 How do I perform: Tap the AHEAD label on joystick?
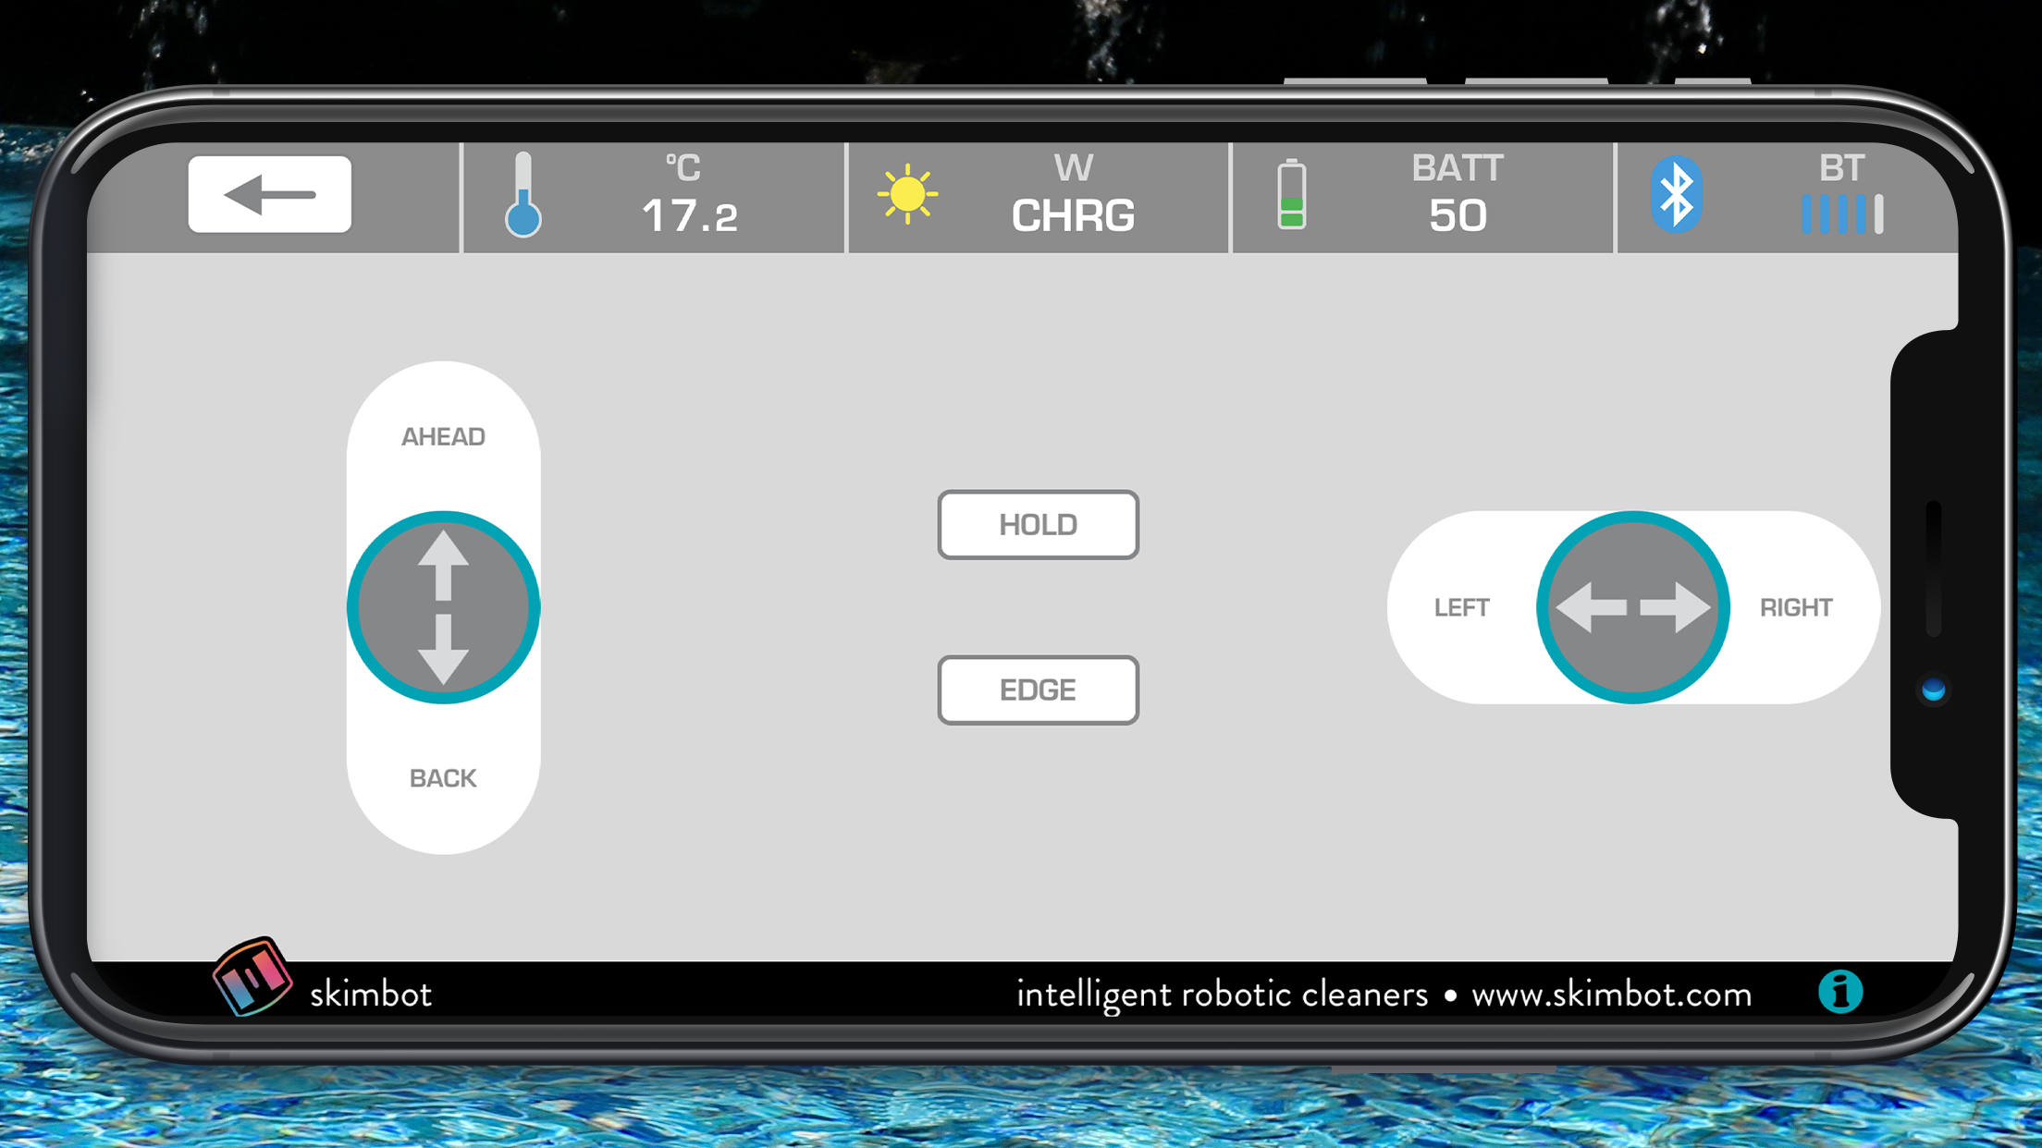click(443, 436)
